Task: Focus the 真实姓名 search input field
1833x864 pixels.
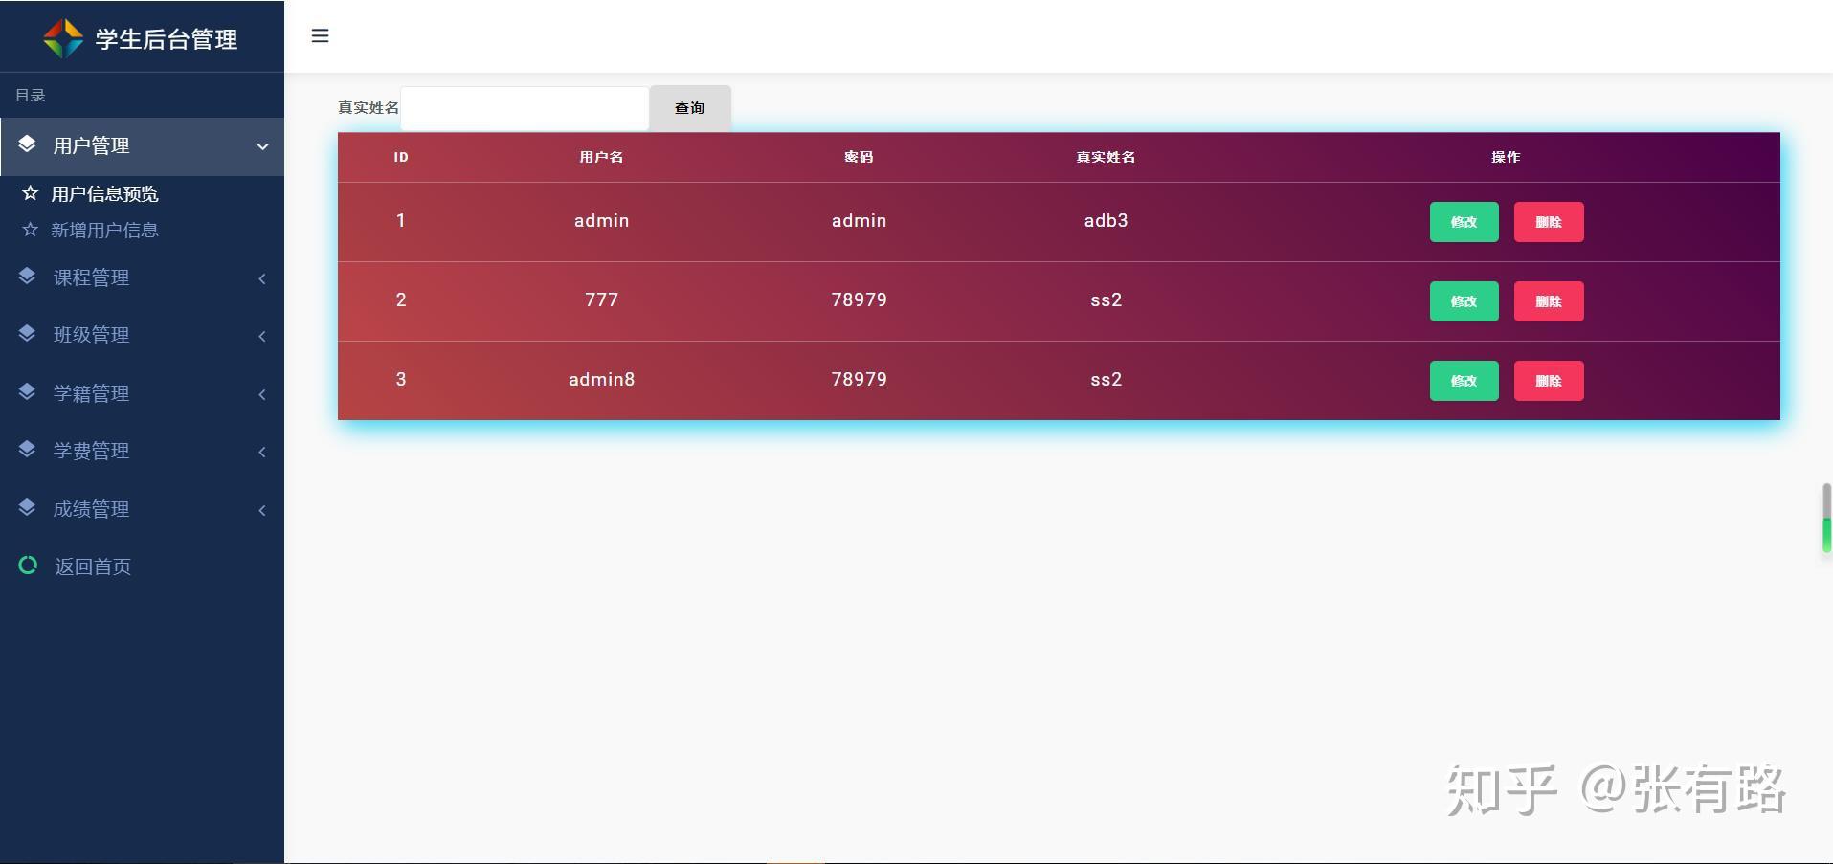Action: click(x=525, y=108)
